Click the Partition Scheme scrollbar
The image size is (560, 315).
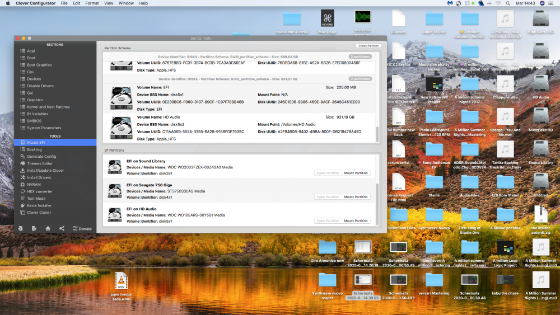[x=377, y=134]
